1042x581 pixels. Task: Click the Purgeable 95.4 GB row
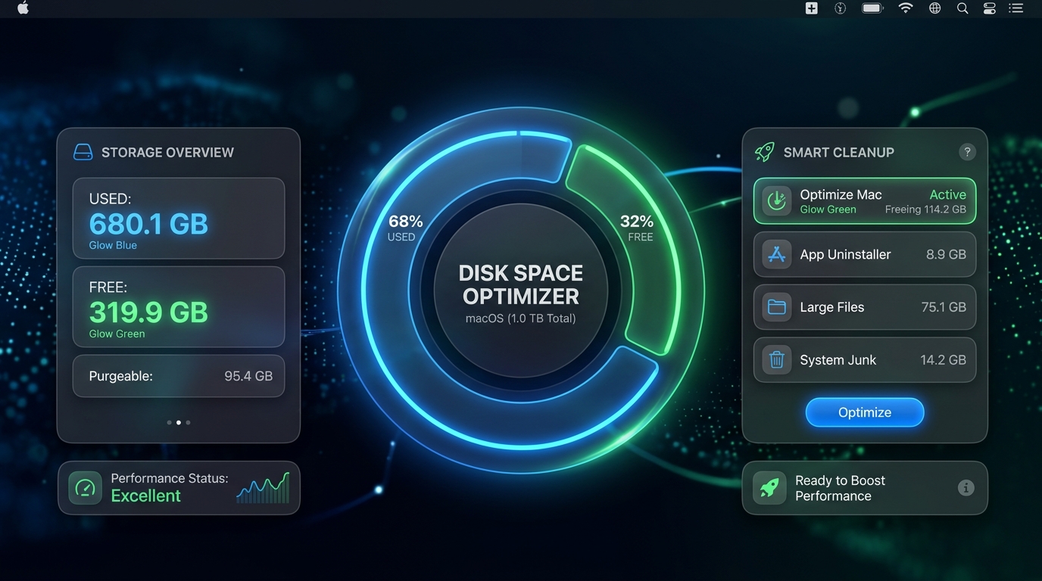click(x=179, y=376)
